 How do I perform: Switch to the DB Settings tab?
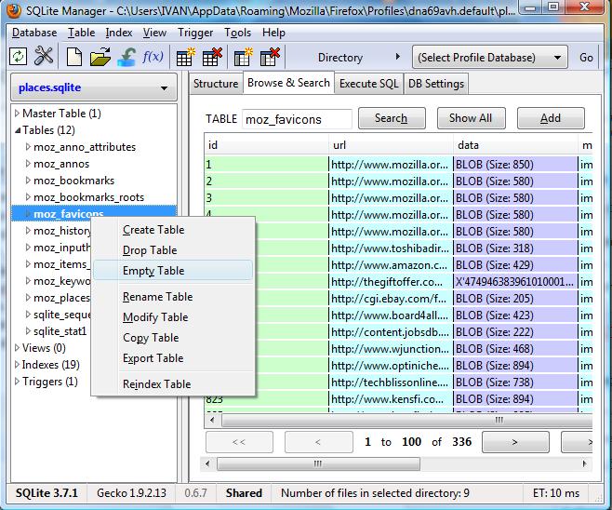coord(436,84)
